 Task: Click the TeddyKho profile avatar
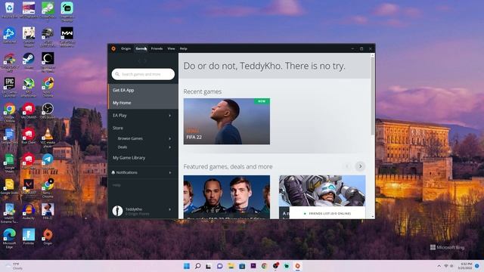pos(117,211)
